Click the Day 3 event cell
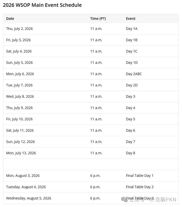Viewport: 182px width, 207px height. click(x=131, y=96)
